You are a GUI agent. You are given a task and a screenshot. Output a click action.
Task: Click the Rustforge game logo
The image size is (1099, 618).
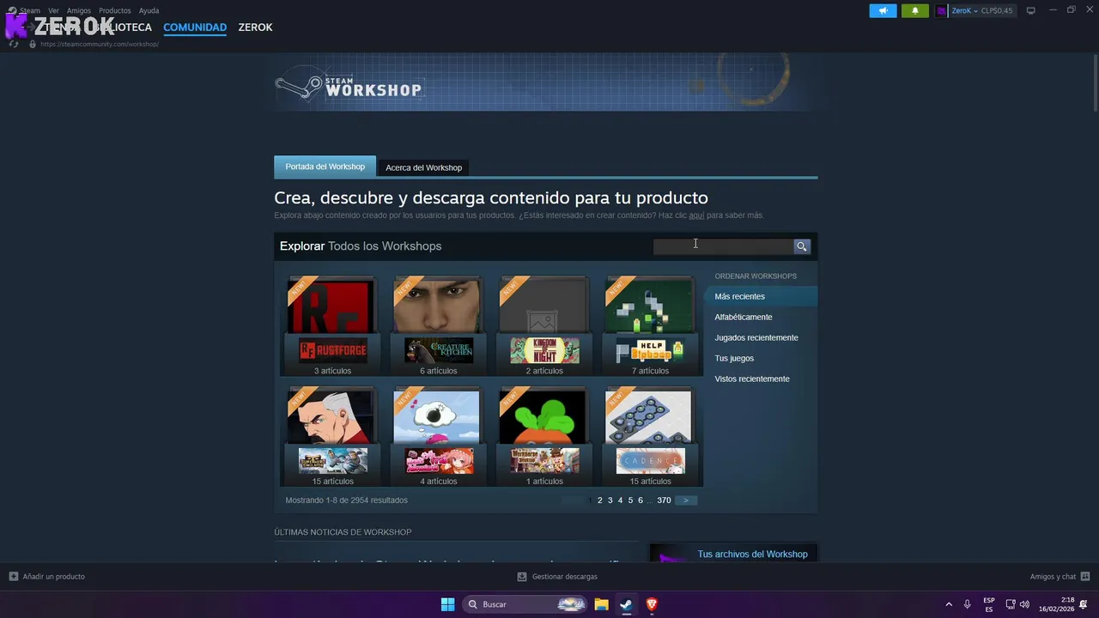click(x=332, y=350)
